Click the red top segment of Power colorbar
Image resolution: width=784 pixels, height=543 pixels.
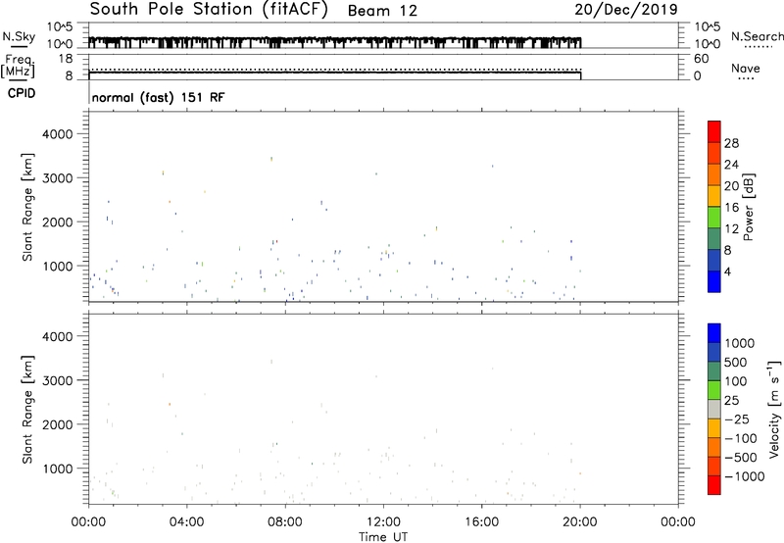[714, 131]
